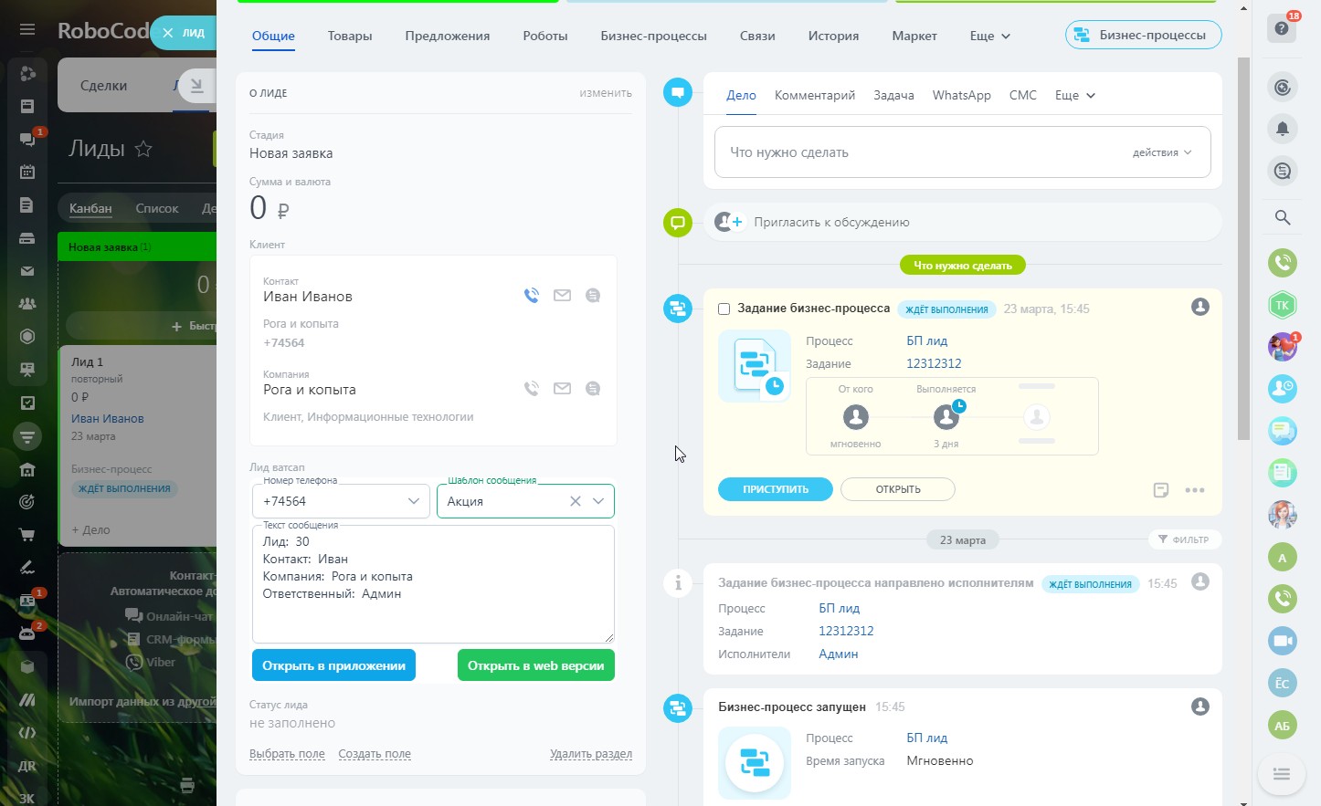
Task: Expand the Еще menu in the lead tabs
Action: (x=990, y=36)
